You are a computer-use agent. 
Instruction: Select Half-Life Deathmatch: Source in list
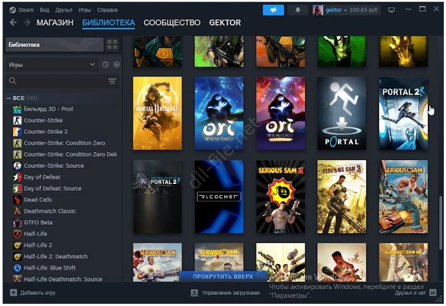tap(63, 279)
